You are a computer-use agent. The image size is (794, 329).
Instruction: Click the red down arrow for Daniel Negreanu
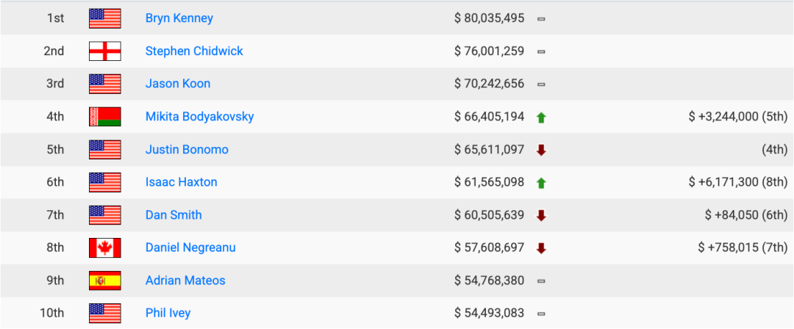pyautogui.click(x=541, y=248)
